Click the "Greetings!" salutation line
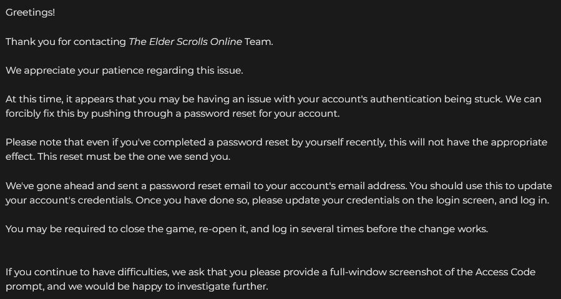561x299 pixels. (31, 12)
